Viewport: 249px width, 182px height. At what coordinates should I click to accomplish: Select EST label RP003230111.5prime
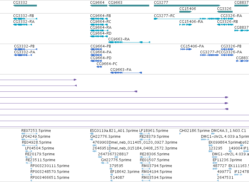(50, 166)
